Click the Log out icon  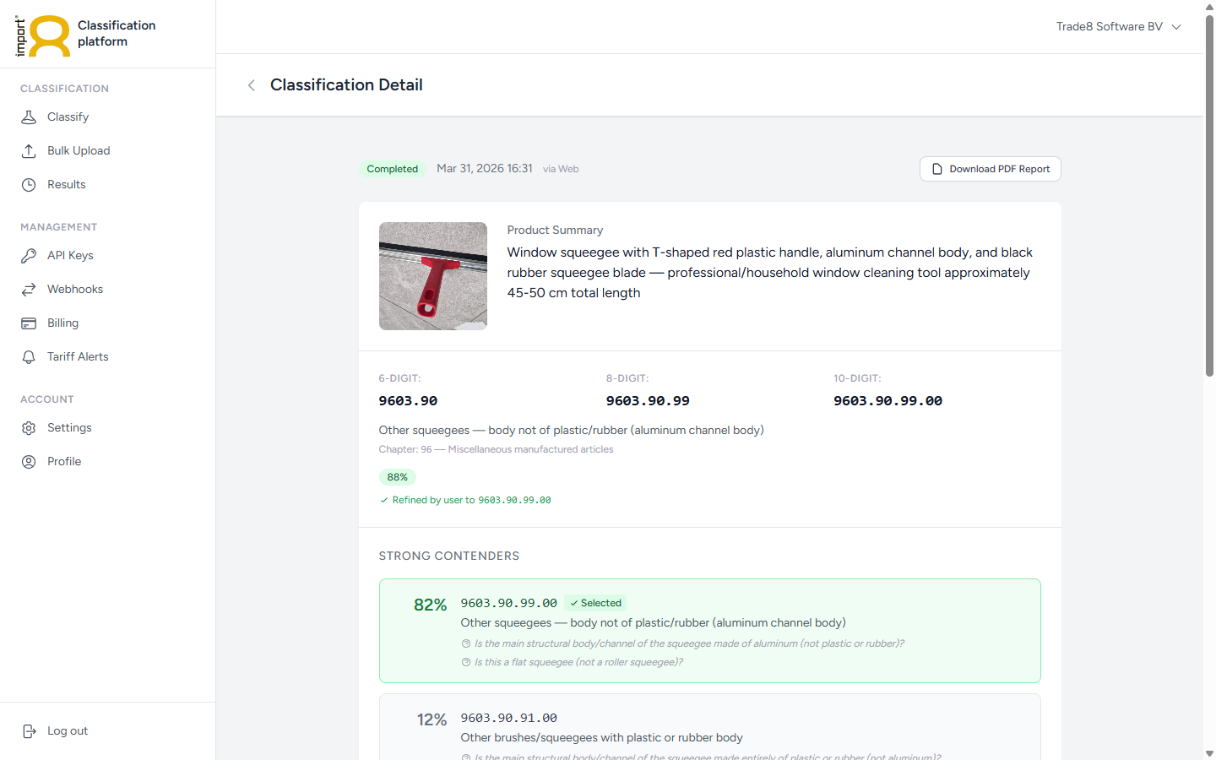coord(29,730)
